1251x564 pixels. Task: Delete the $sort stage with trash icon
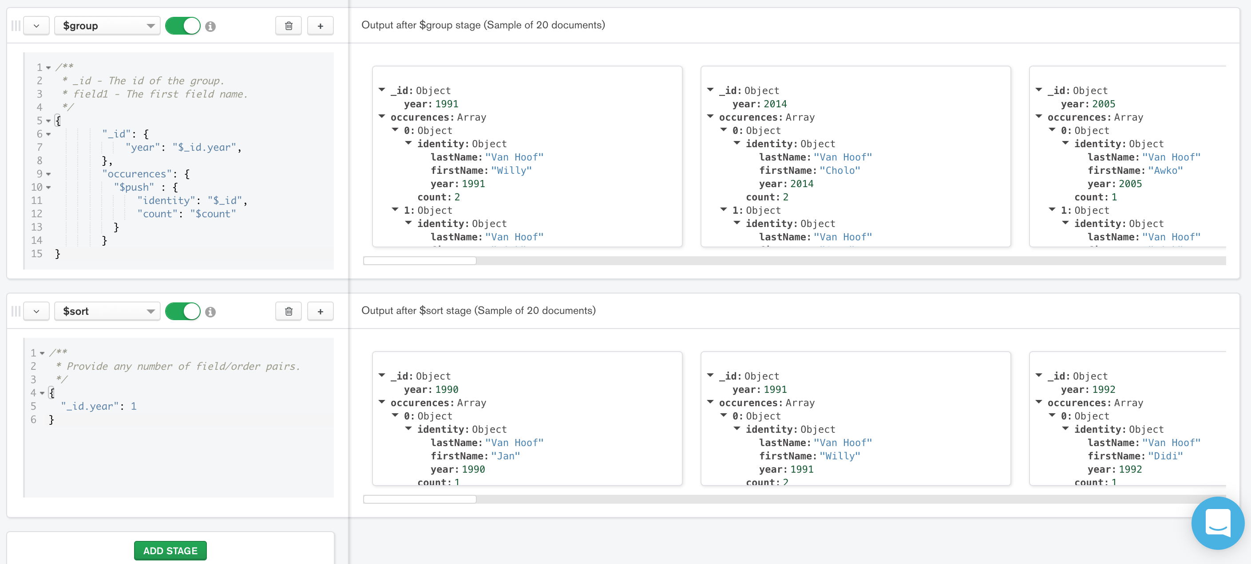pos(289,311)
